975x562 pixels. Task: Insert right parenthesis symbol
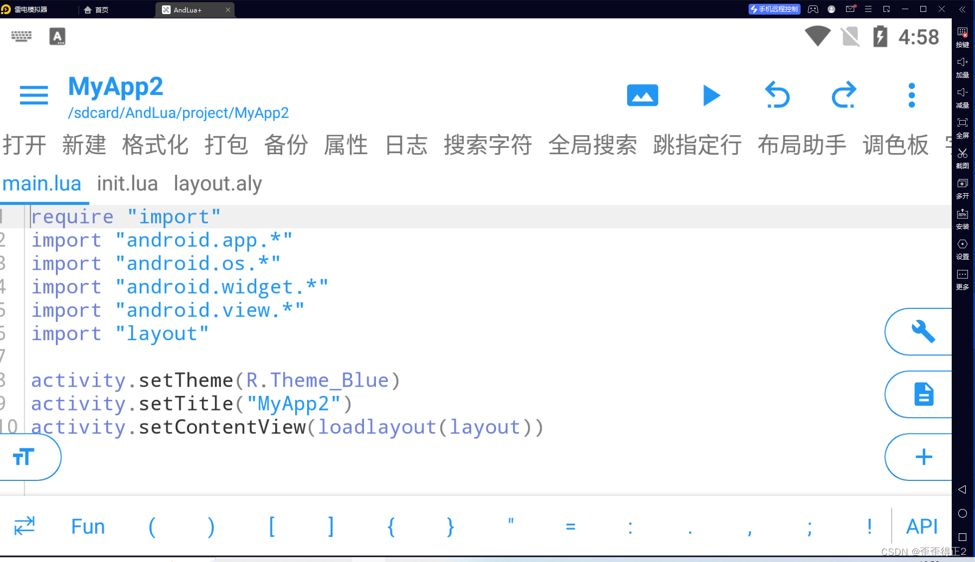211,526
